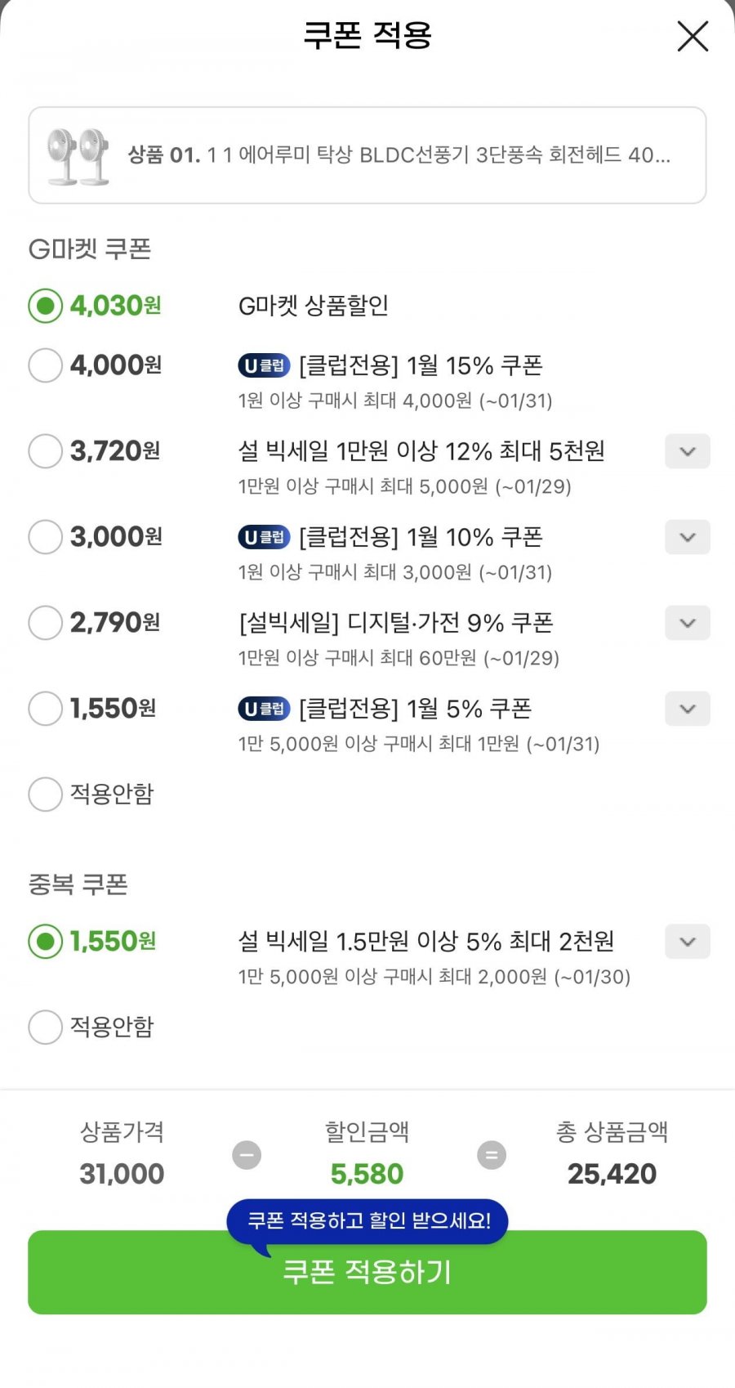735x1388 pixels.
Task: Expand details for club 10% coupon
Action: [x=687, y=537]
